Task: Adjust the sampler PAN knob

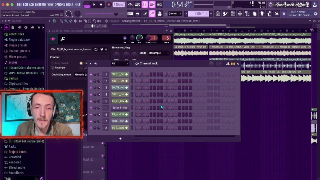Action: pyautogui.click(x=132, y=38)
